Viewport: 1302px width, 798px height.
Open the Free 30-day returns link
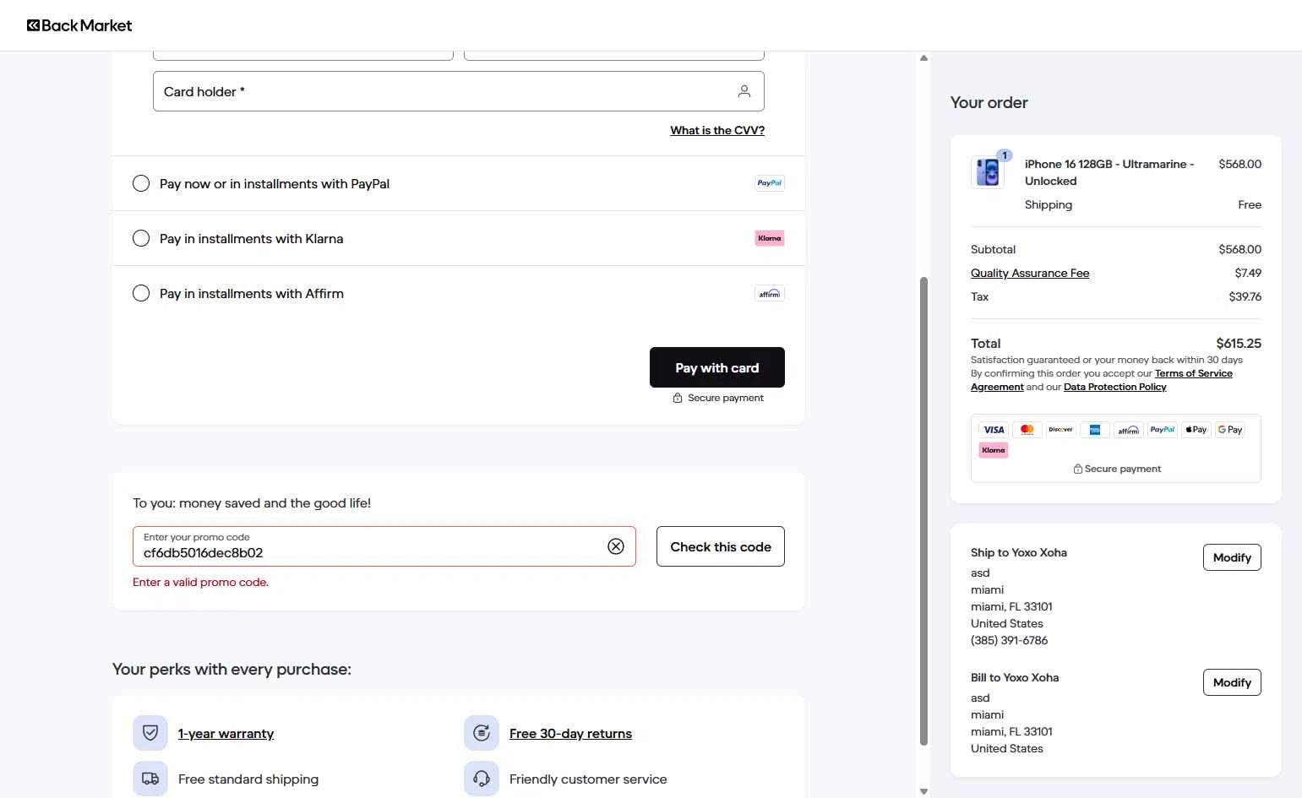tap(570, 733)
